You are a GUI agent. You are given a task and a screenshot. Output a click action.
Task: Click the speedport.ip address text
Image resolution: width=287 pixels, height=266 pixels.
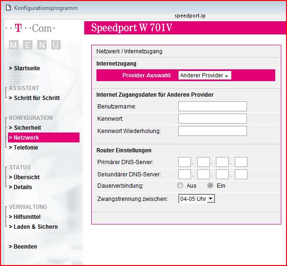tap(190, 16)
